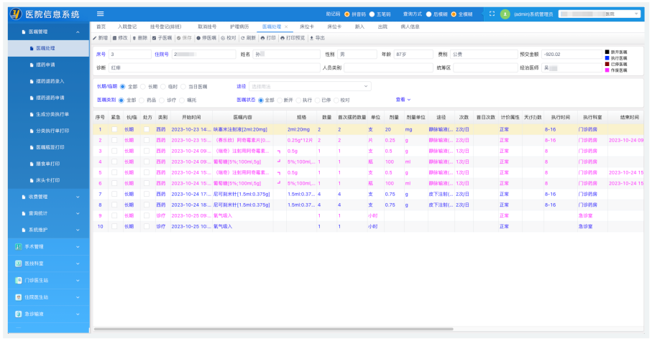Viewport: 652px width, 341px height.
Task: Open 手术管理 module icon in sidebar
Action: pyautogui.click(x=17, y=246)
